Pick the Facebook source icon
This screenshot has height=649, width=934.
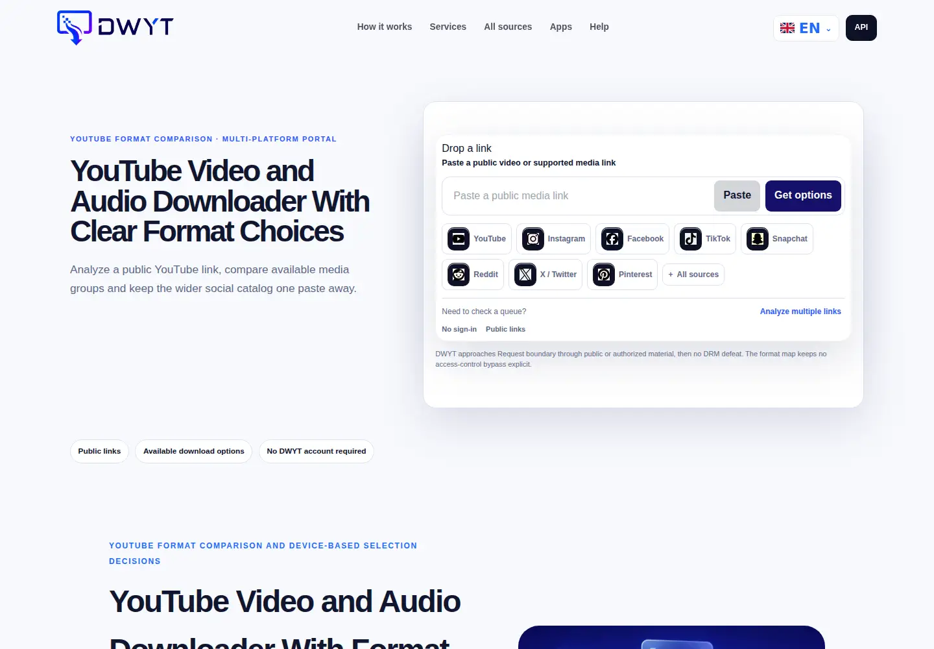tap(612, 239)
